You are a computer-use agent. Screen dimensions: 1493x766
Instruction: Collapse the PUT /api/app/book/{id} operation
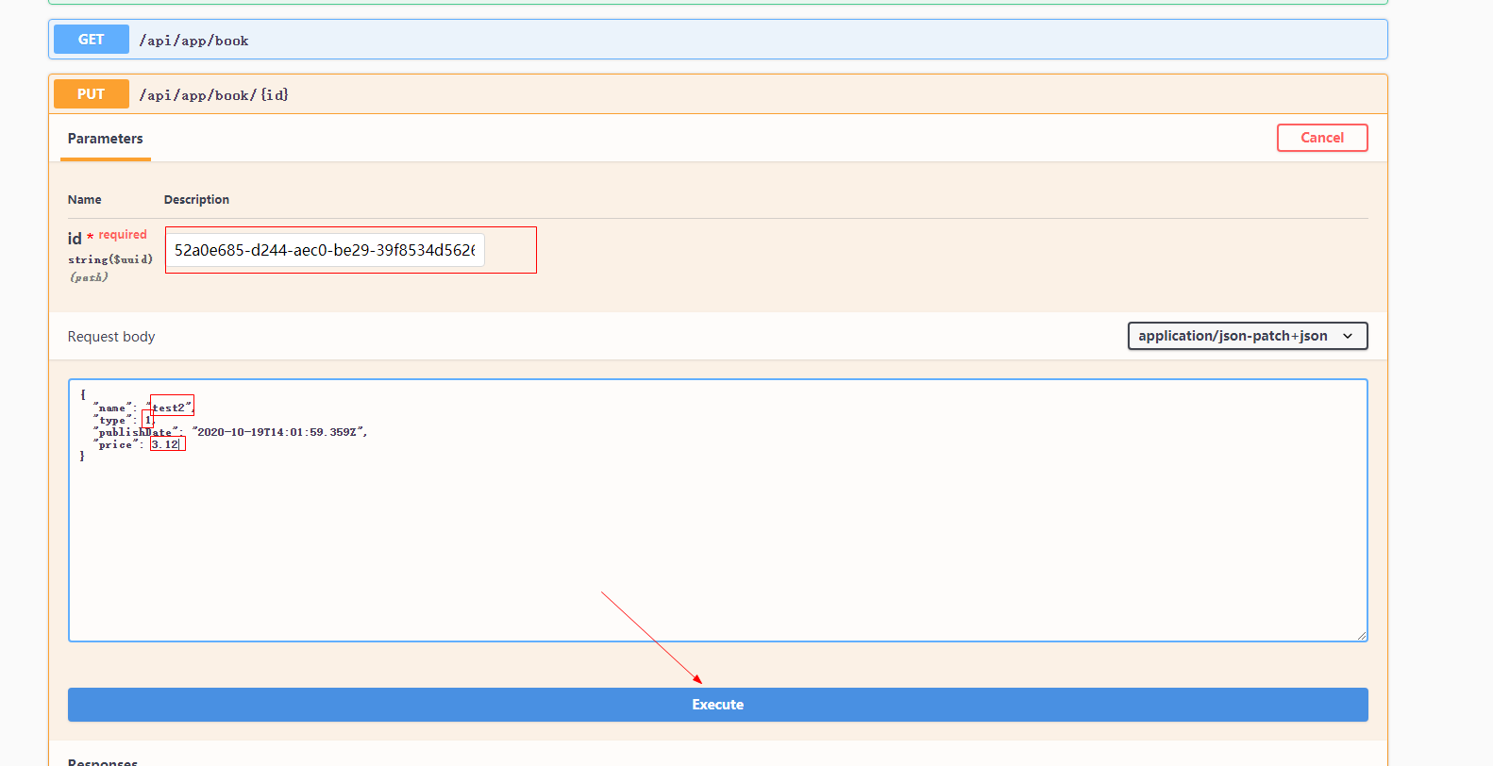(x=717, y=94)
